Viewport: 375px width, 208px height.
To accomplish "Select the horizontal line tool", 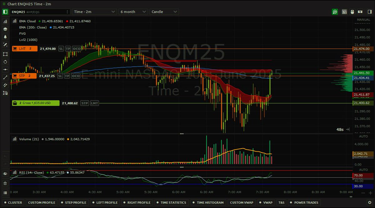I will pos(5,69).
